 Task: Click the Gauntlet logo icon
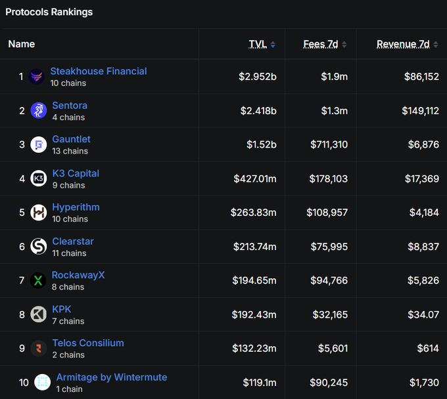coord(39,144)
